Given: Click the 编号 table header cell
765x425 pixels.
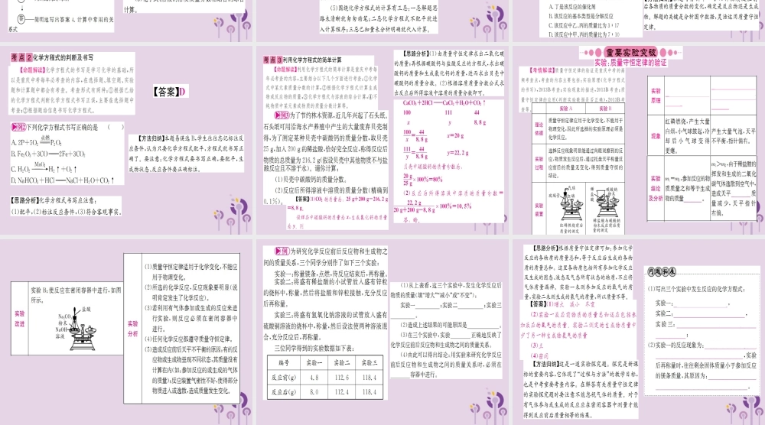Looking at the screenshot, I should coord(284,363).
